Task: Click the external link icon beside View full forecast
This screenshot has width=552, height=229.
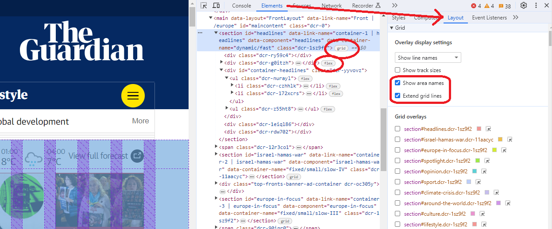Action: pos(137,156)
